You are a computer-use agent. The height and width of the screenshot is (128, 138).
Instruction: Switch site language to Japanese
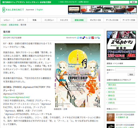30,9
